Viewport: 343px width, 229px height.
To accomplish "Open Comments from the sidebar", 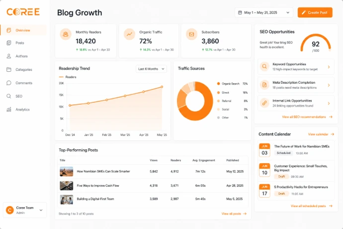I will [23, 83].
